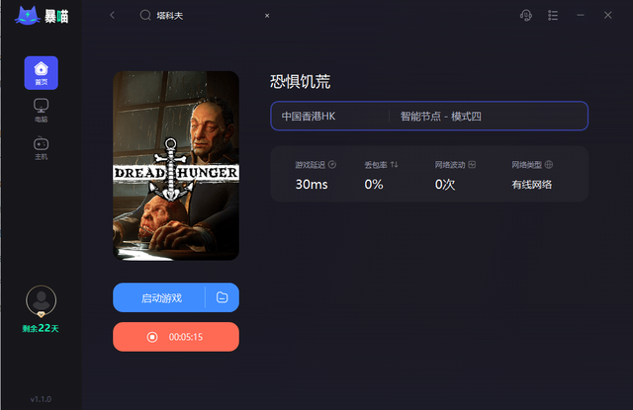This screenshot has width=633, height=410.
Task: Click the Dread Hunger cover image
Action: pyautogui.click(x=176, y=166)
